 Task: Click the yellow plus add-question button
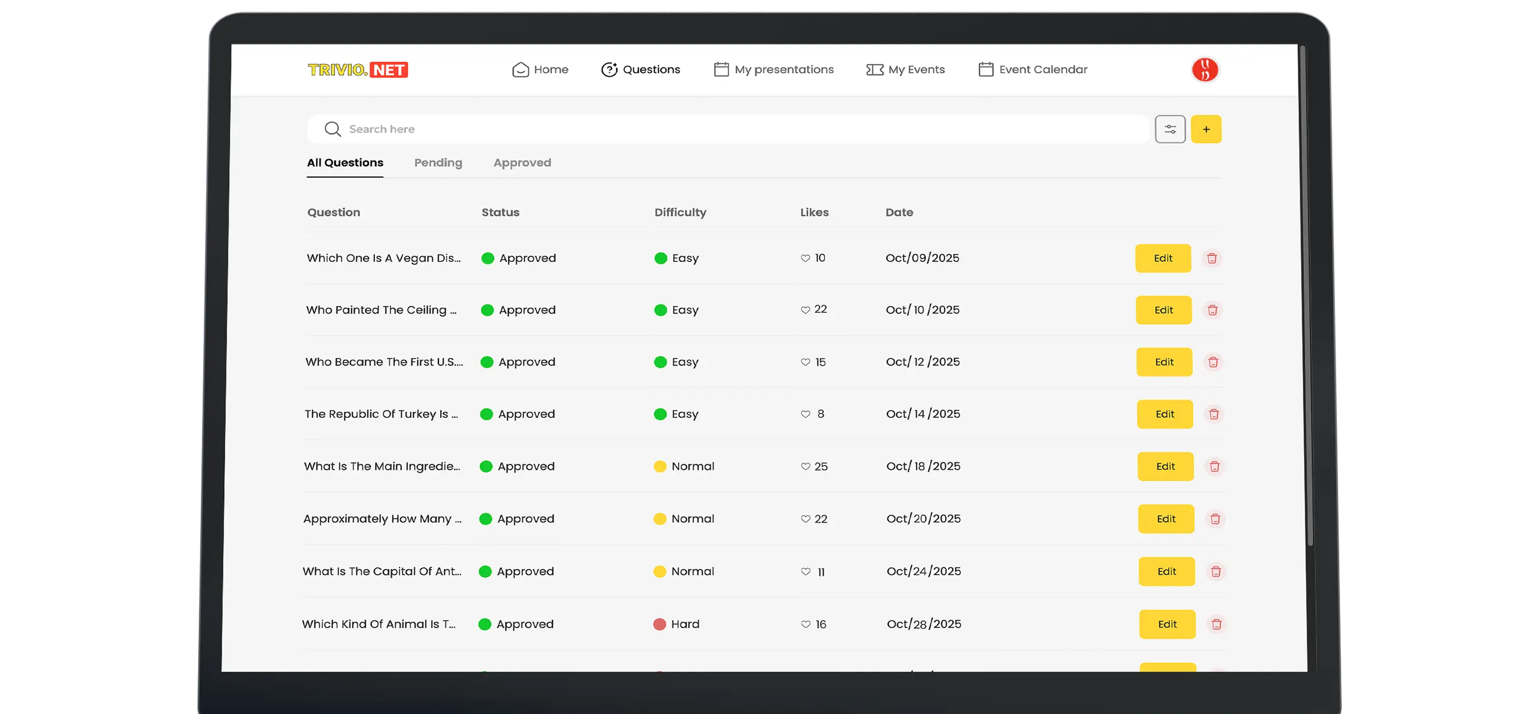tap(1205, 130)
